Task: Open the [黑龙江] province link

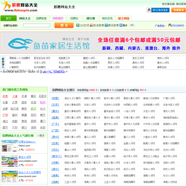Action: point(56,157)
